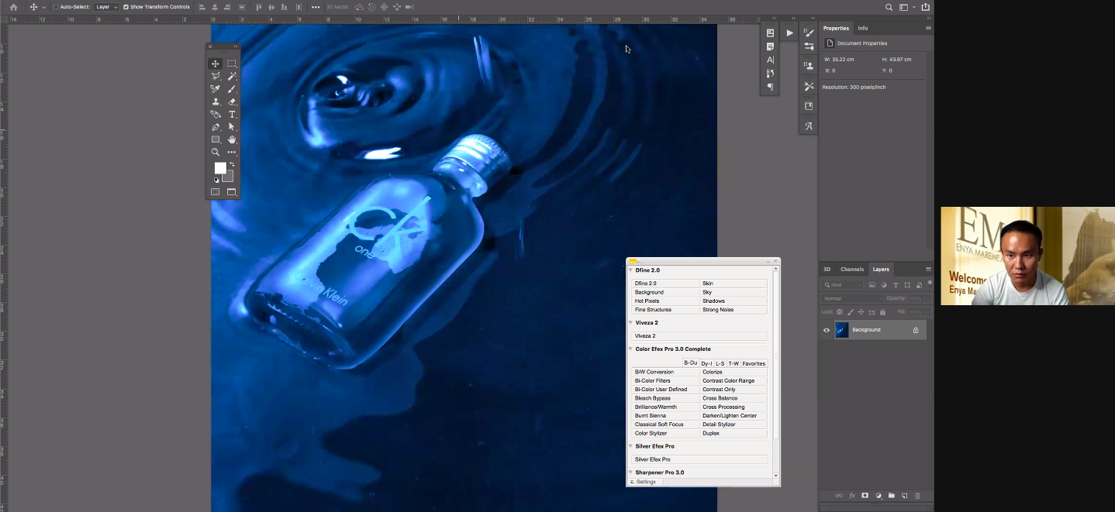This screenshot has width=1115, height=512.
Task: Select the Rectangular Marquee tool
Action: point(232,64)
